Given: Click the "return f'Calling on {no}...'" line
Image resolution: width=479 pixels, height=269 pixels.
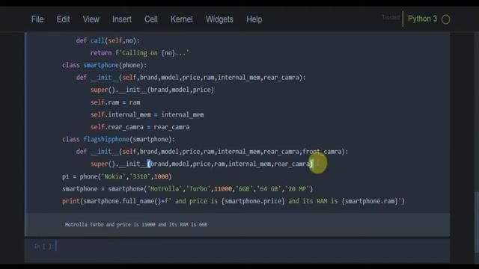Looking at the screenshot, I should point(140,53).
